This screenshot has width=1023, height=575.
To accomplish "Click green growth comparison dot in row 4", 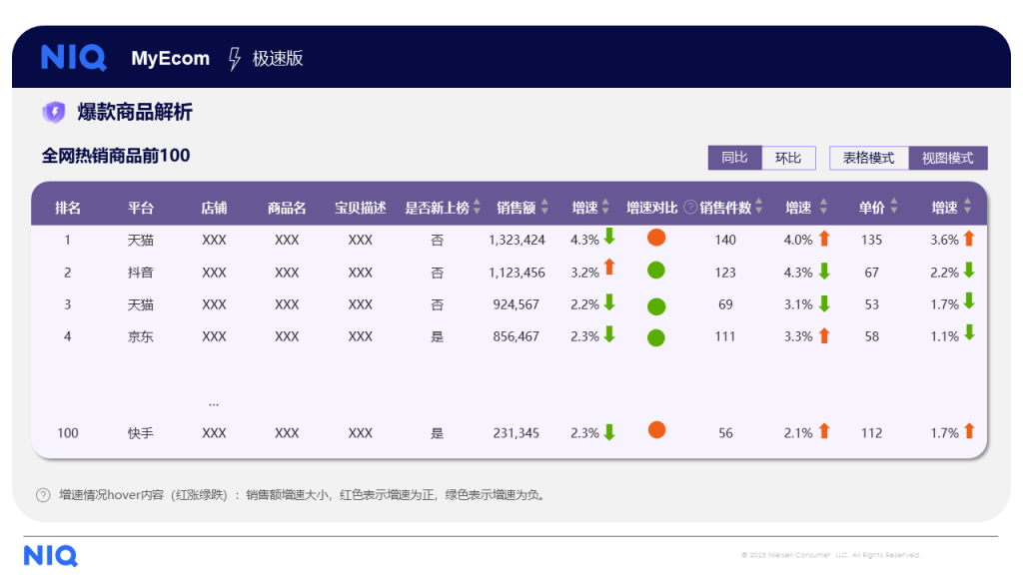I will (656, 337).
